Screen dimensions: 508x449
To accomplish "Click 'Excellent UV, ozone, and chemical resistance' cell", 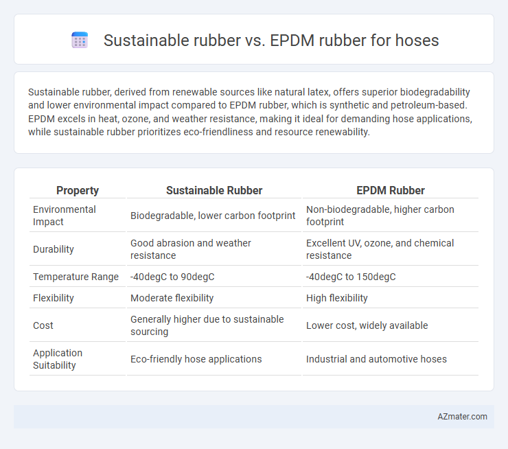I will pos(391,249).
